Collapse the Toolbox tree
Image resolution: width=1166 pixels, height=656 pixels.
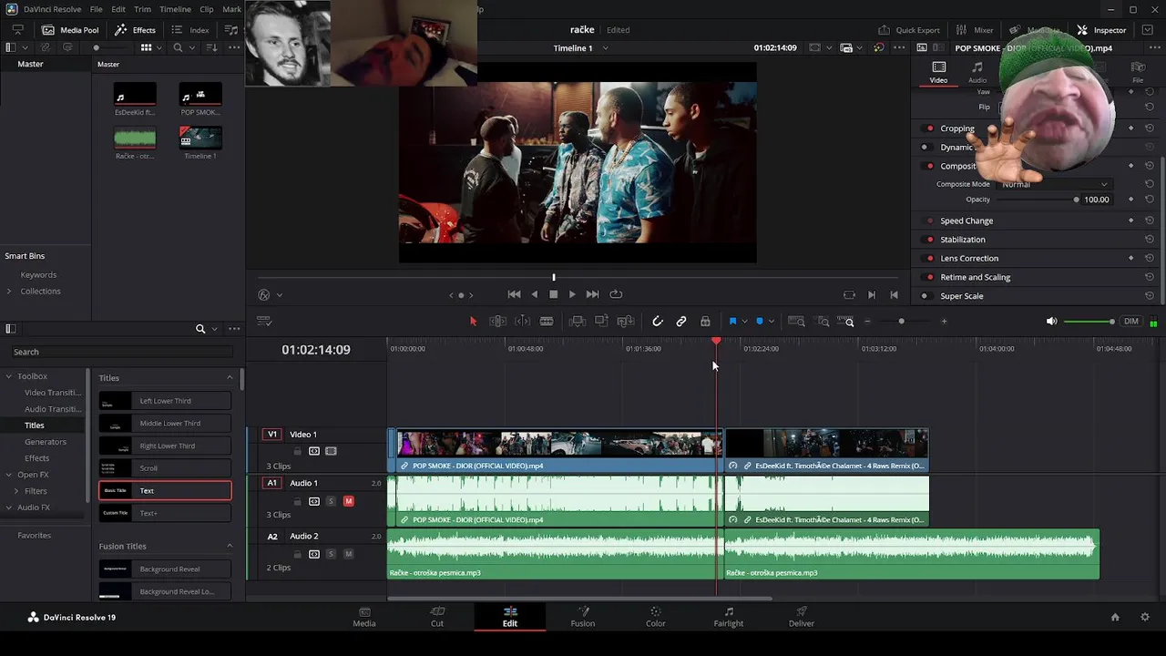9,376
